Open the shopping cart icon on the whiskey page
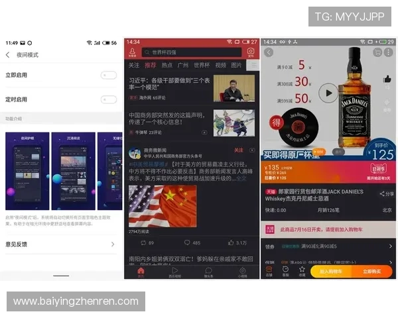The height and width of the screenshot is (318, 398). point(377,52)
